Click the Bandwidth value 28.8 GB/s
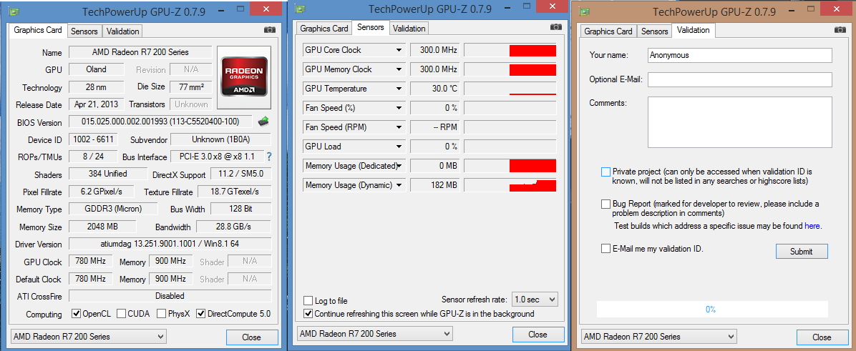Image resolution: width=856 pixels, height=351 pixels. [x=233, y=226]
